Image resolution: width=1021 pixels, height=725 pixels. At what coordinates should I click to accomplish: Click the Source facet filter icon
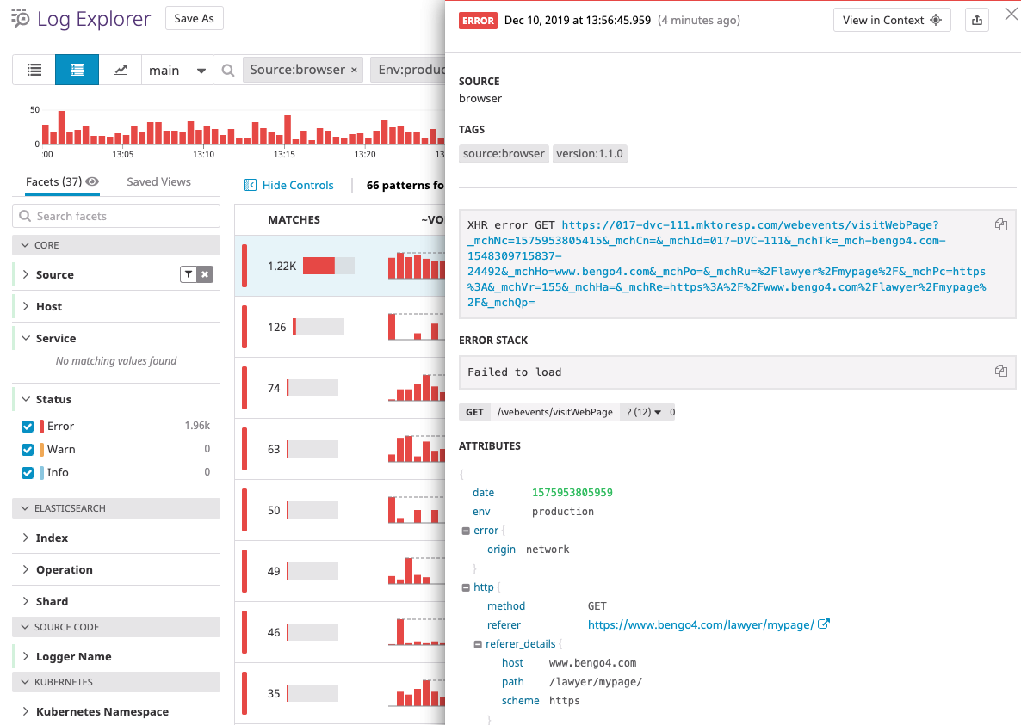pos(189,274)
